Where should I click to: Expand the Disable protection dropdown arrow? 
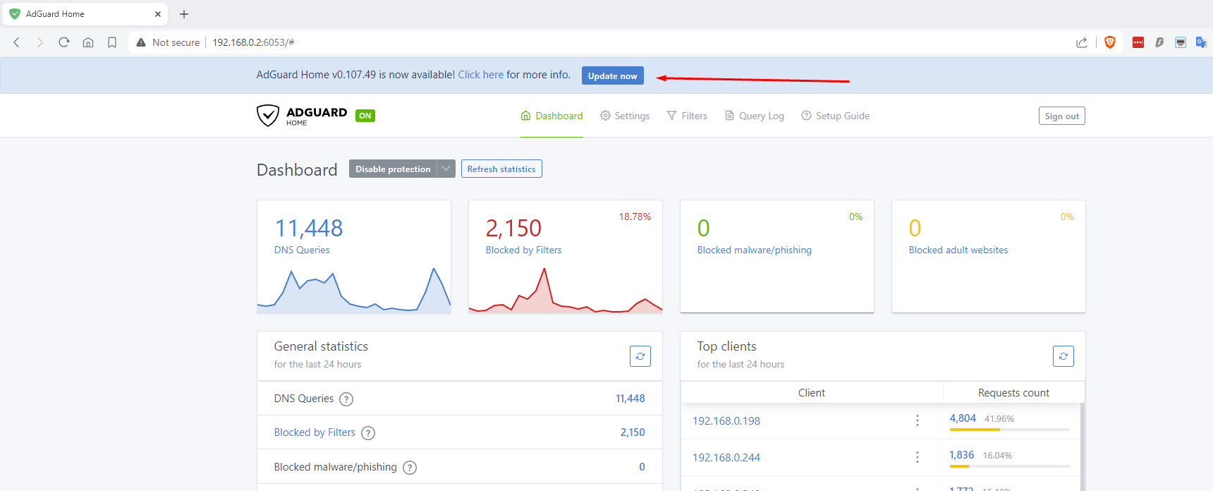coord(446,169)
